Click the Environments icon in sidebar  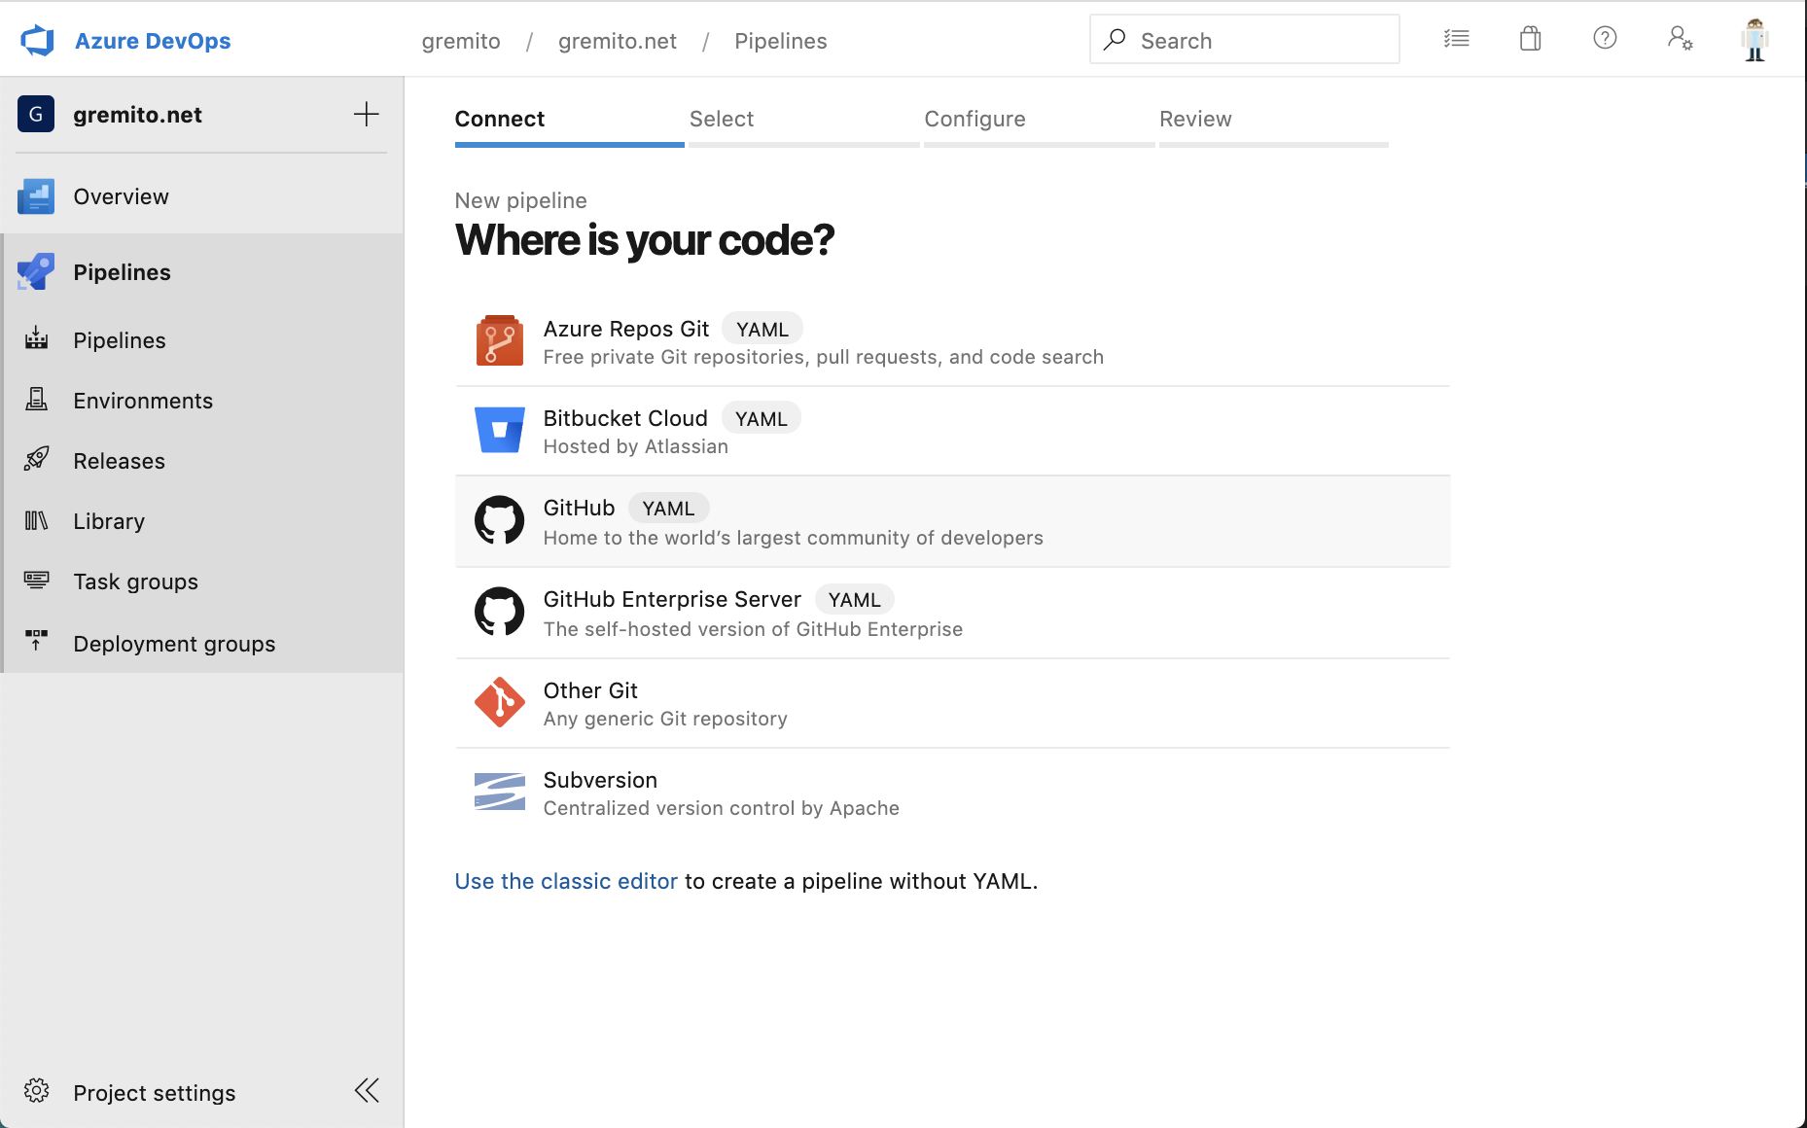[37, 400]
